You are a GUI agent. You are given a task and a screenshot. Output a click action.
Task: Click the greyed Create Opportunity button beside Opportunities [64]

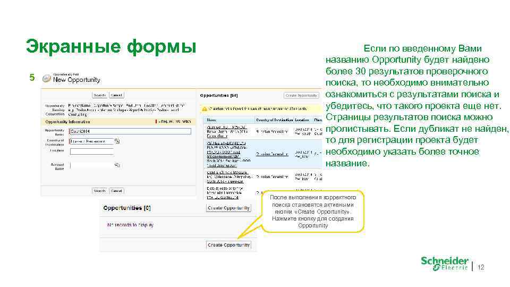pos(301,95)
